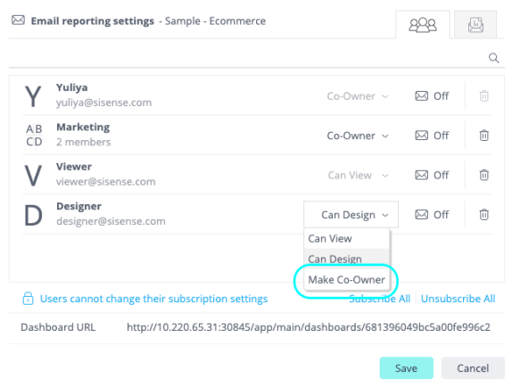Remove Designer using its trash icon
The height and width of the screenshot is (387, 512).
pos(484,214)
